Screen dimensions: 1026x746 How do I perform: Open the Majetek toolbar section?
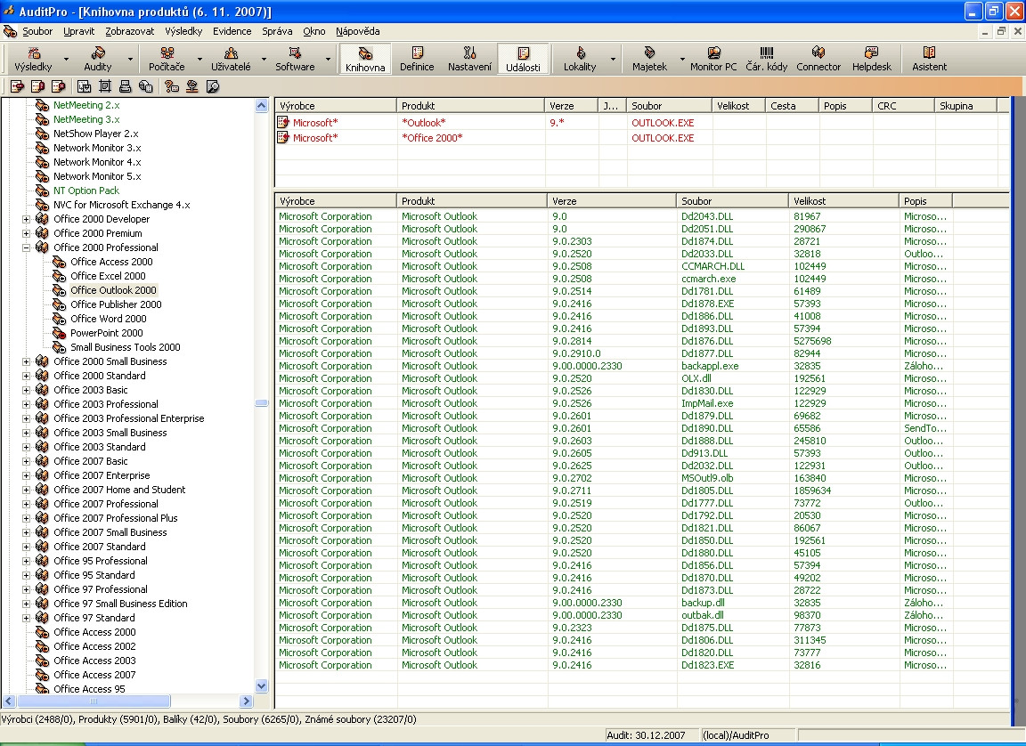point(649,59)
